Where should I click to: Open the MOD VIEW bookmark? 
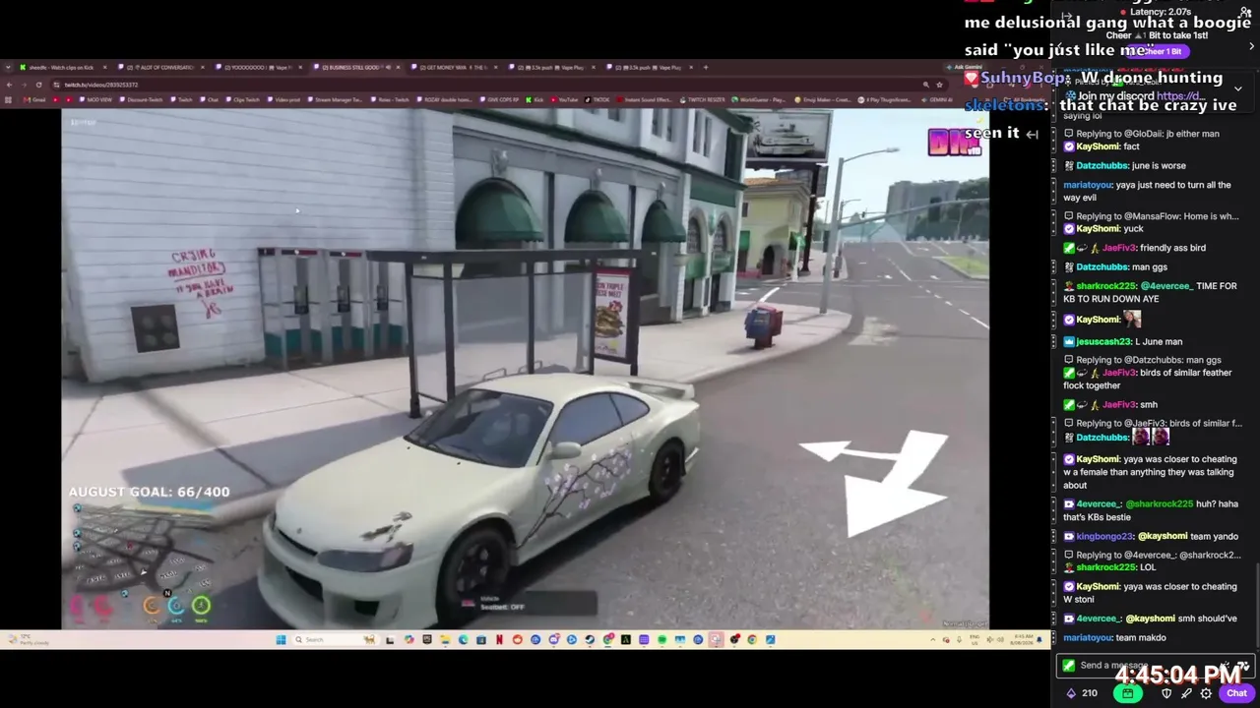tap(95, 99)
